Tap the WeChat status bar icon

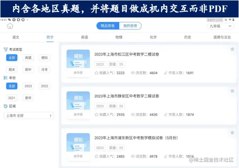9,20
